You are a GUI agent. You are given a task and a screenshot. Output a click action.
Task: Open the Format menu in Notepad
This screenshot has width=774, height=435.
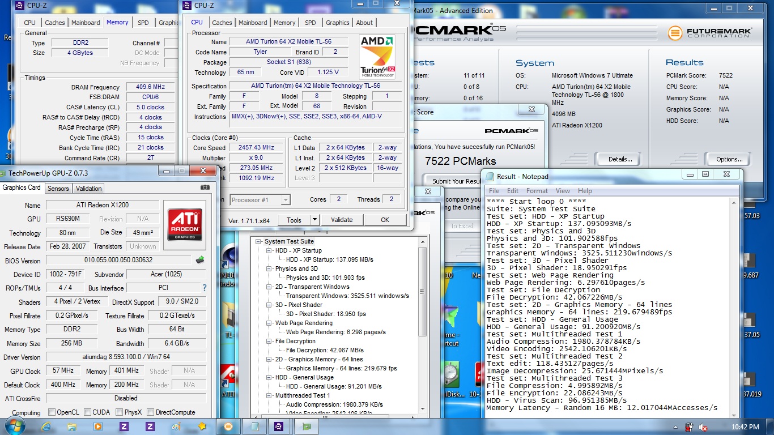pos(537,191)
